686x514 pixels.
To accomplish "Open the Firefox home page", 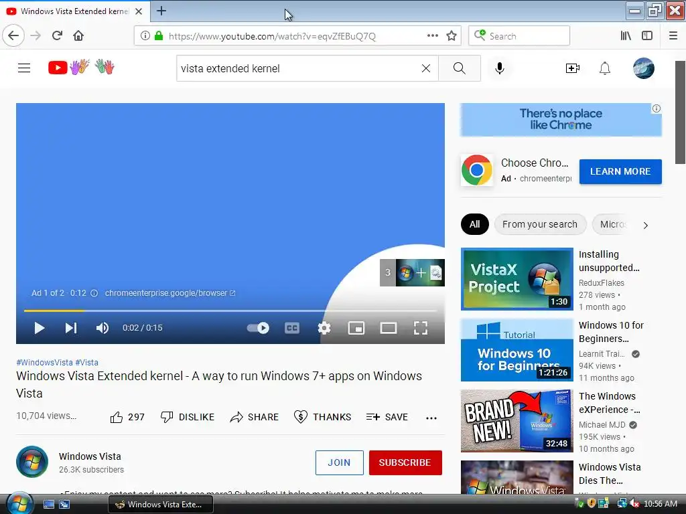I will [x=78, y=35].
